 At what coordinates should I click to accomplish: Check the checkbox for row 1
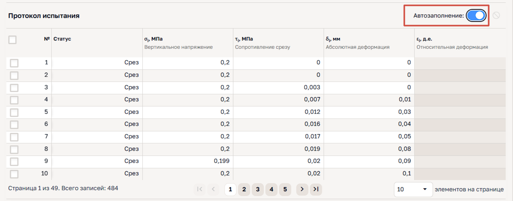tap(14, 63)
